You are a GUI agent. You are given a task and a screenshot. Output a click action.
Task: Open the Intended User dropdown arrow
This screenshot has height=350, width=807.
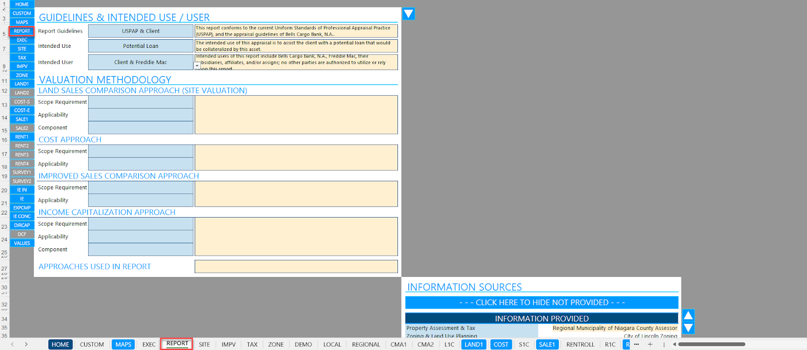tap(197, 65)
